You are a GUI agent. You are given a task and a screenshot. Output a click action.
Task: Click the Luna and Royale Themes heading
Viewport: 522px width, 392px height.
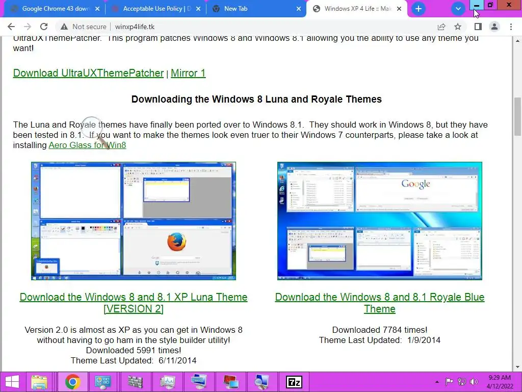(256, 100)
